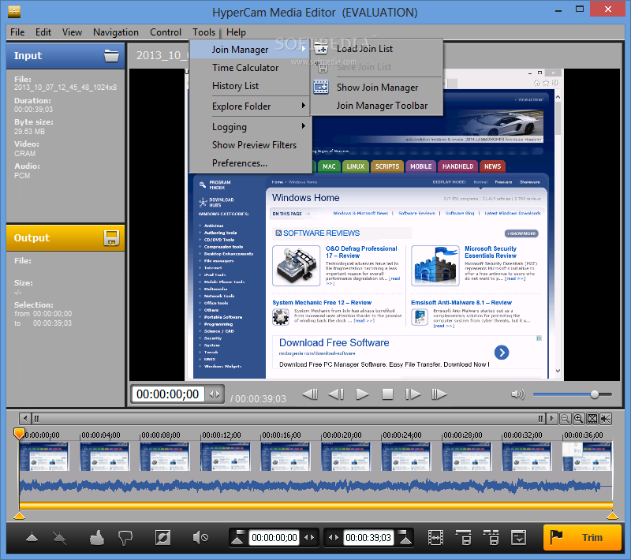Click the set selection start marker icon
This screenshot has width=631, height=560.
[x=237, y=537]
